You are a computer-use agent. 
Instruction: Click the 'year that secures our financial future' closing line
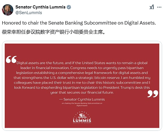point(82,92)
